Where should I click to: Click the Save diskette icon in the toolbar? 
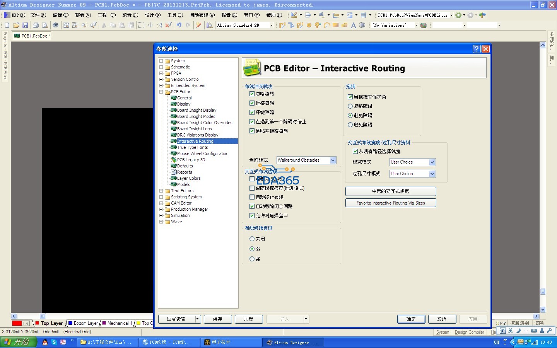pyautogui.click(x=25, y=25)
